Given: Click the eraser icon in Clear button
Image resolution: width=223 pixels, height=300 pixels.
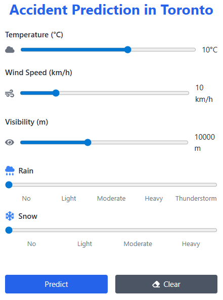Looking at the screenshot, I should [156, 284].
